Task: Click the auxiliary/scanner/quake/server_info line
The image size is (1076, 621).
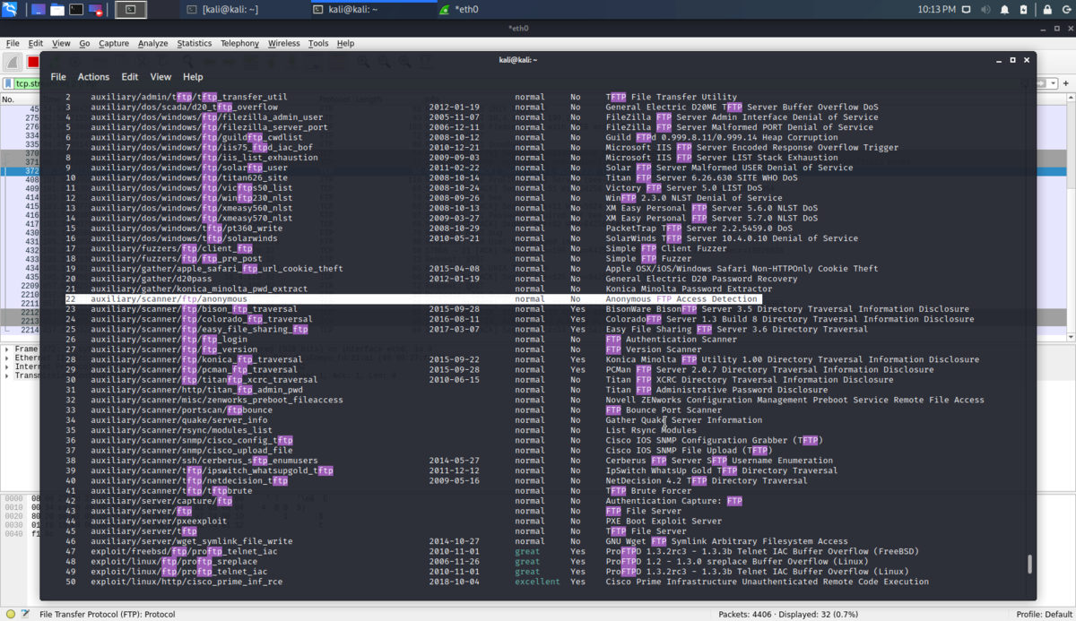Action: tap(178, 420)
